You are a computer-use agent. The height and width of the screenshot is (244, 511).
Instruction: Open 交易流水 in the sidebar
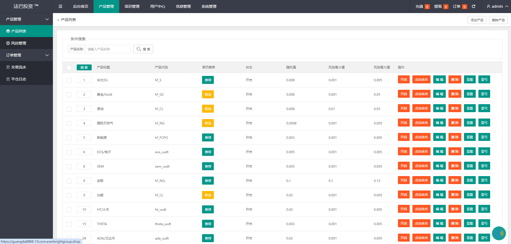click(x=26, y=67)
